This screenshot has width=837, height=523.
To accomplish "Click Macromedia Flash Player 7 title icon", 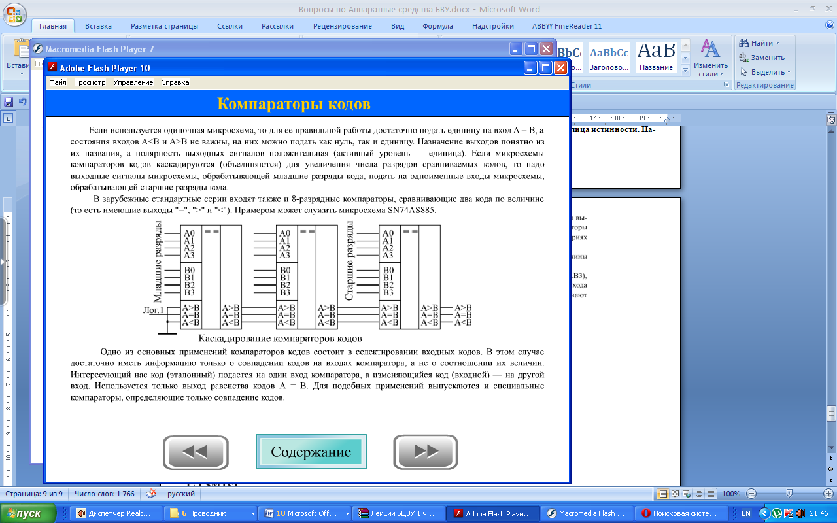I will 39,48.
